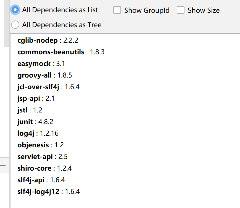240x208 pixels.
Task: Click the jsp-api 2.1 entry
Action: [36, 99]
